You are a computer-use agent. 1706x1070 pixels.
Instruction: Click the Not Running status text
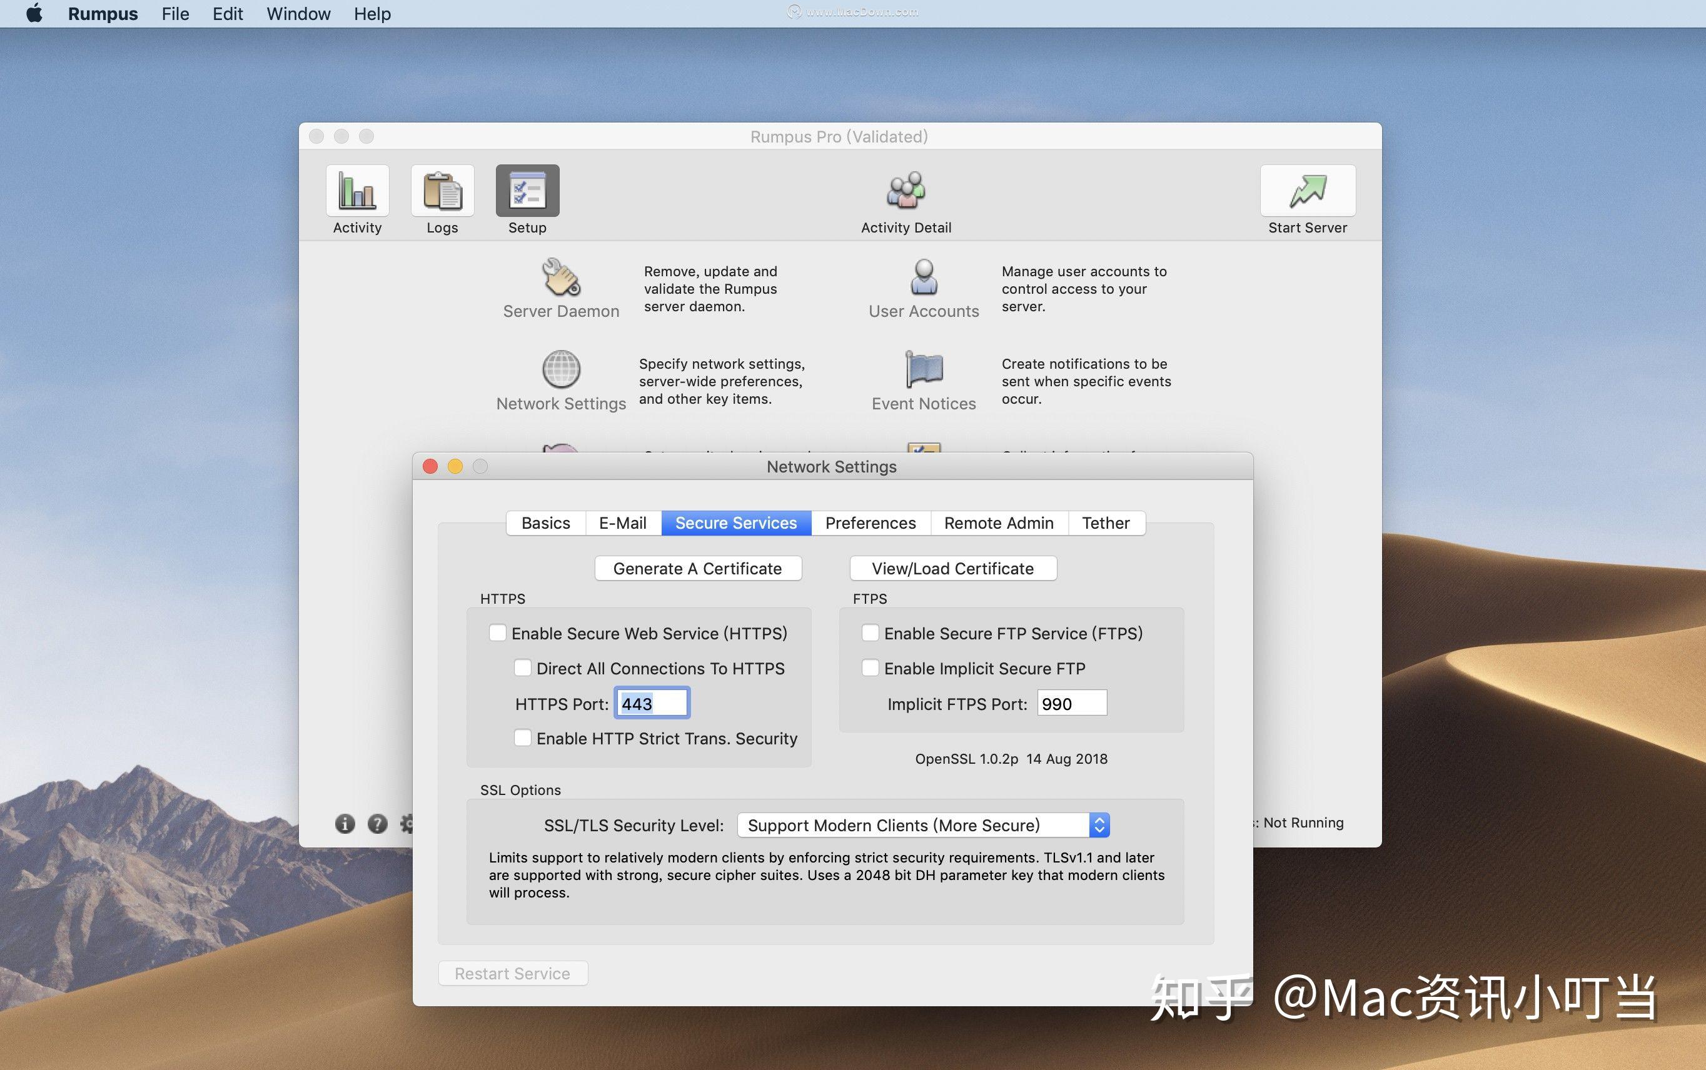coord(1303,823)
